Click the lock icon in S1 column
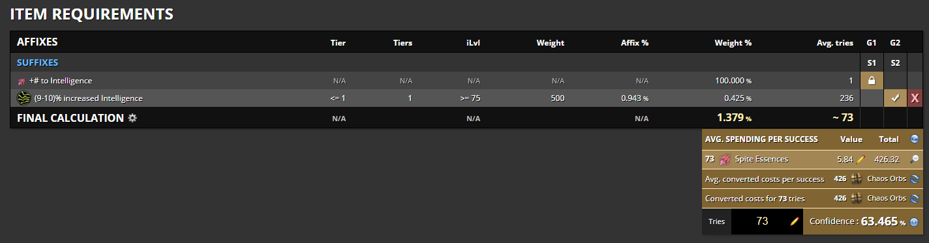The height and width of the screenshot is (243, 929). 871,81
